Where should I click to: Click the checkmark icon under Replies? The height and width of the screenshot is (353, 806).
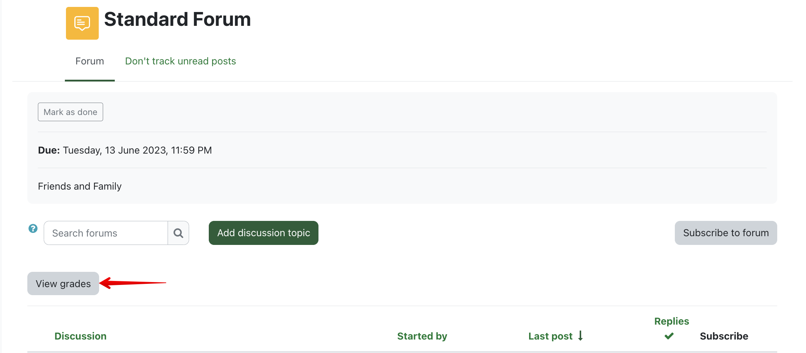point(669,336)
